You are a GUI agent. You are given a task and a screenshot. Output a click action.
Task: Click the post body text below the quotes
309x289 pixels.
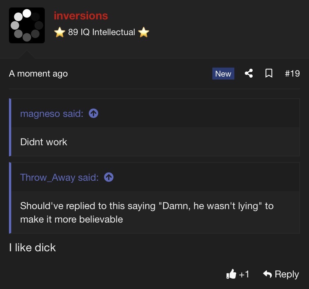(x=32, y=247)
